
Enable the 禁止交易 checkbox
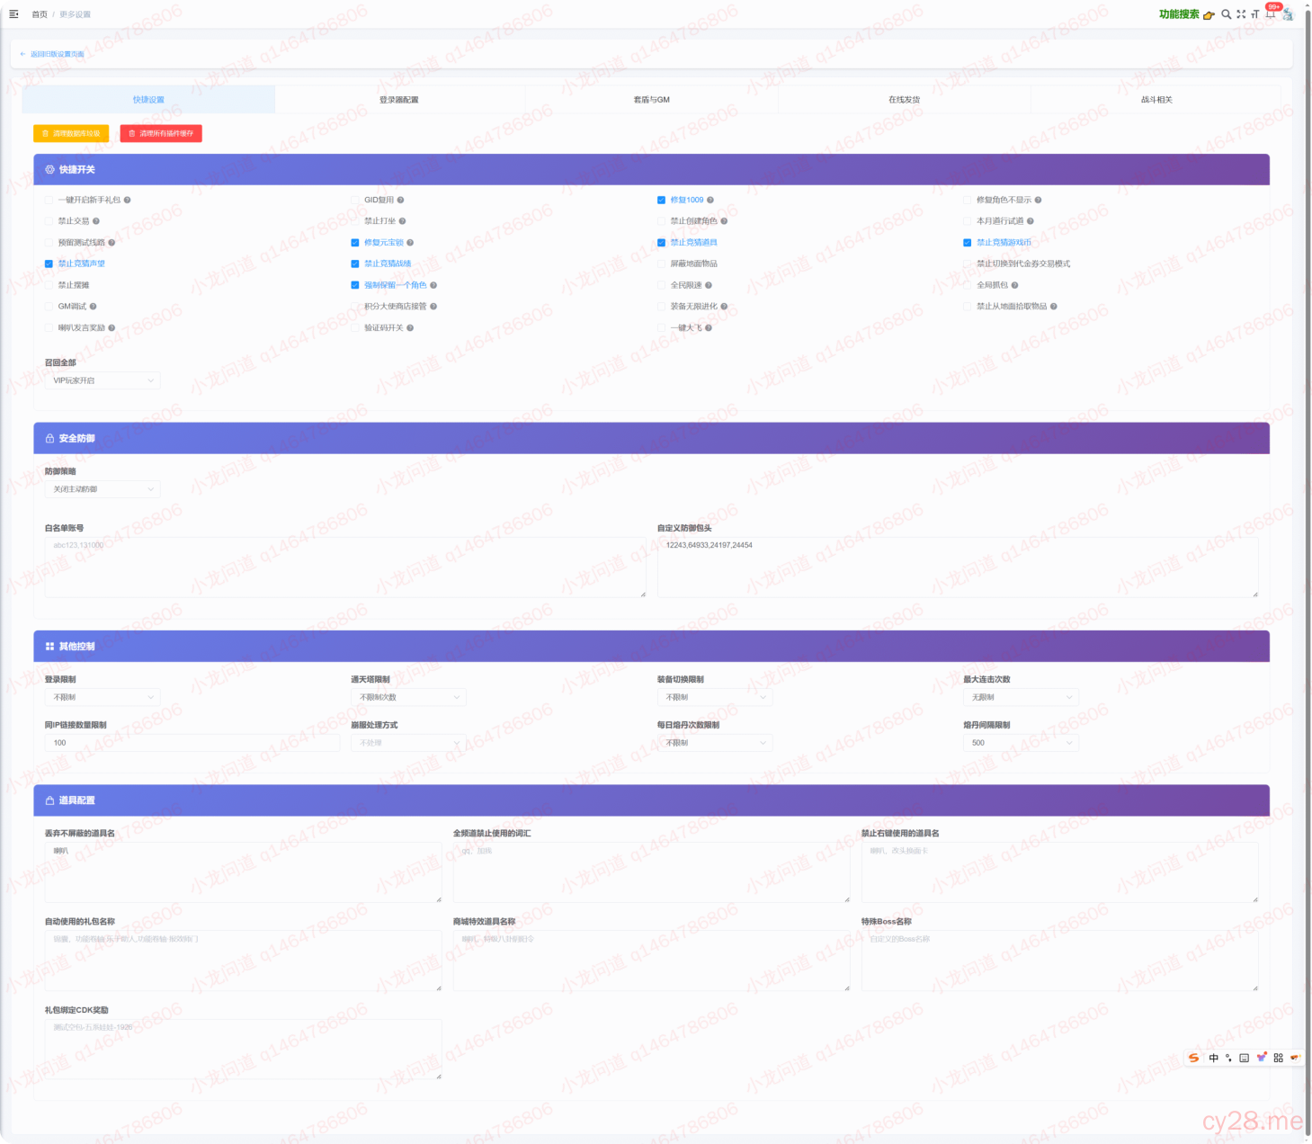coord(49,221)
